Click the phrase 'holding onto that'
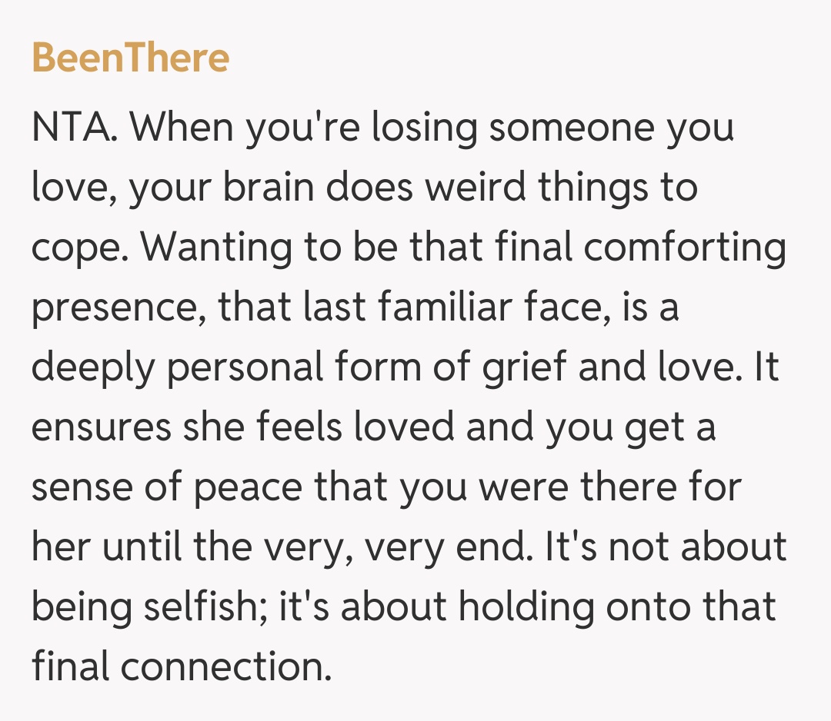 pyautogui.click(x=617, y=607)
